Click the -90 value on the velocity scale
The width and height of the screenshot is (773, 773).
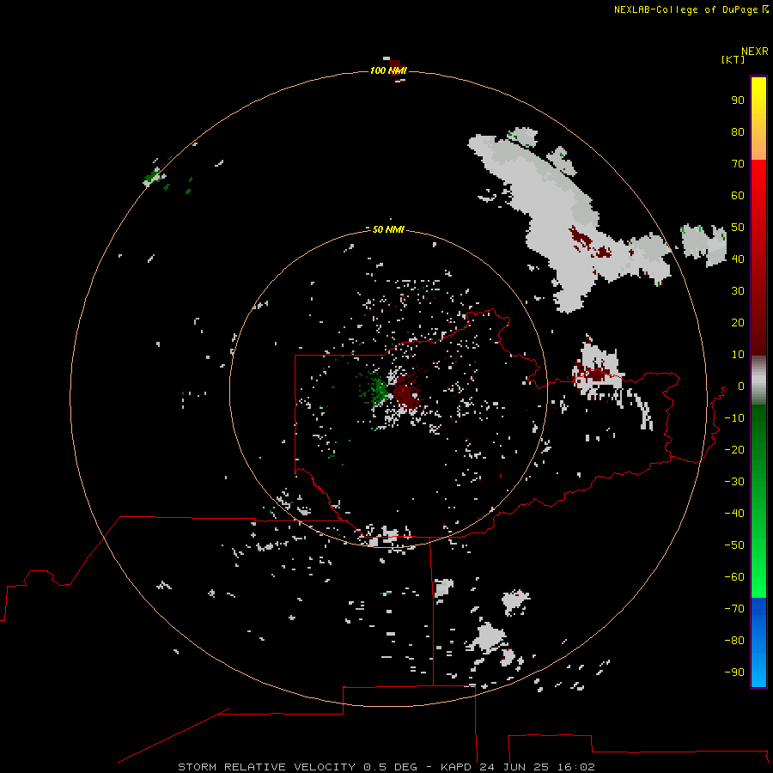click(x=734, y=673)
